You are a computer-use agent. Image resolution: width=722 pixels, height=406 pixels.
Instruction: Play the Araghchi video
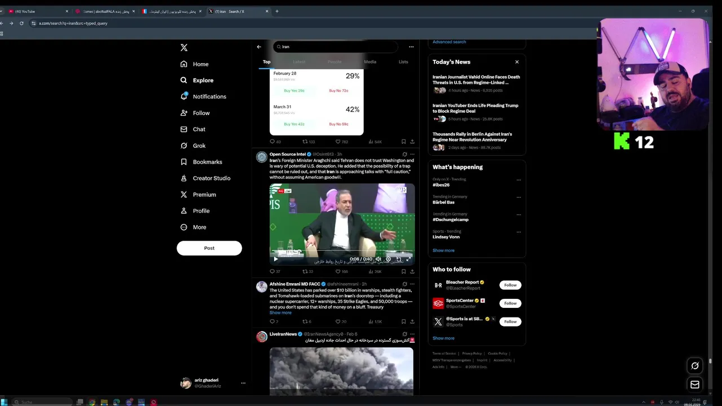[276, 259]
